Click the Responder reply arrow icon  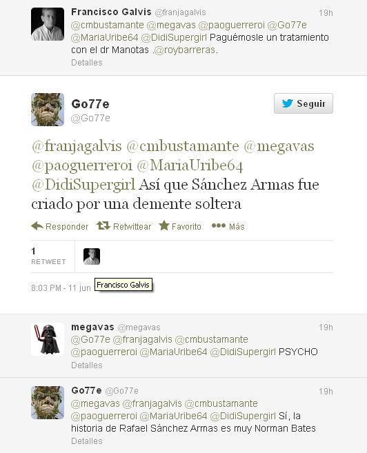point(37,226)
